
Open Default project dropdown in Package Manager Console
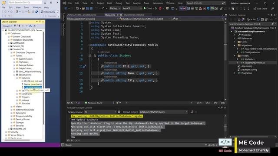point(163,112)
